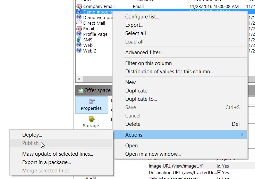
Task: Select the Direct Mail row label
Action: pos(94,23)
